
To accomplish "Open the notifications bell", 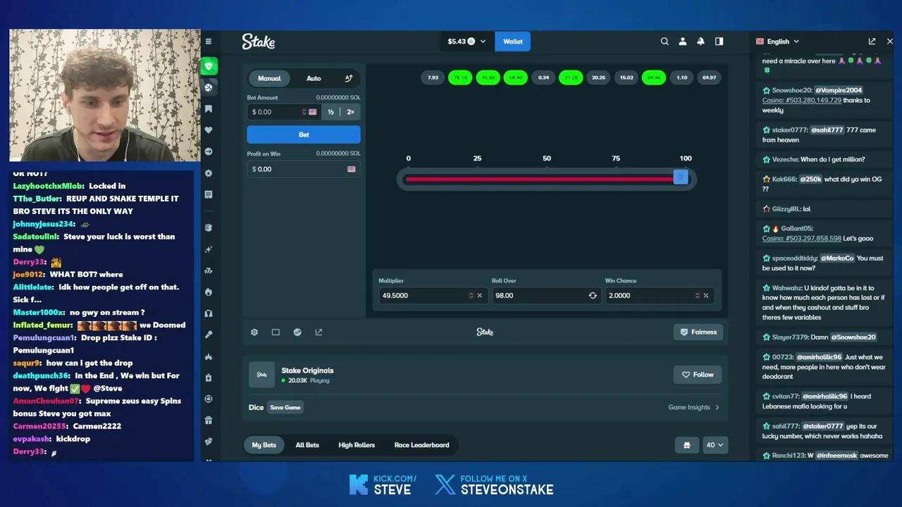I will tap(700, 42).
